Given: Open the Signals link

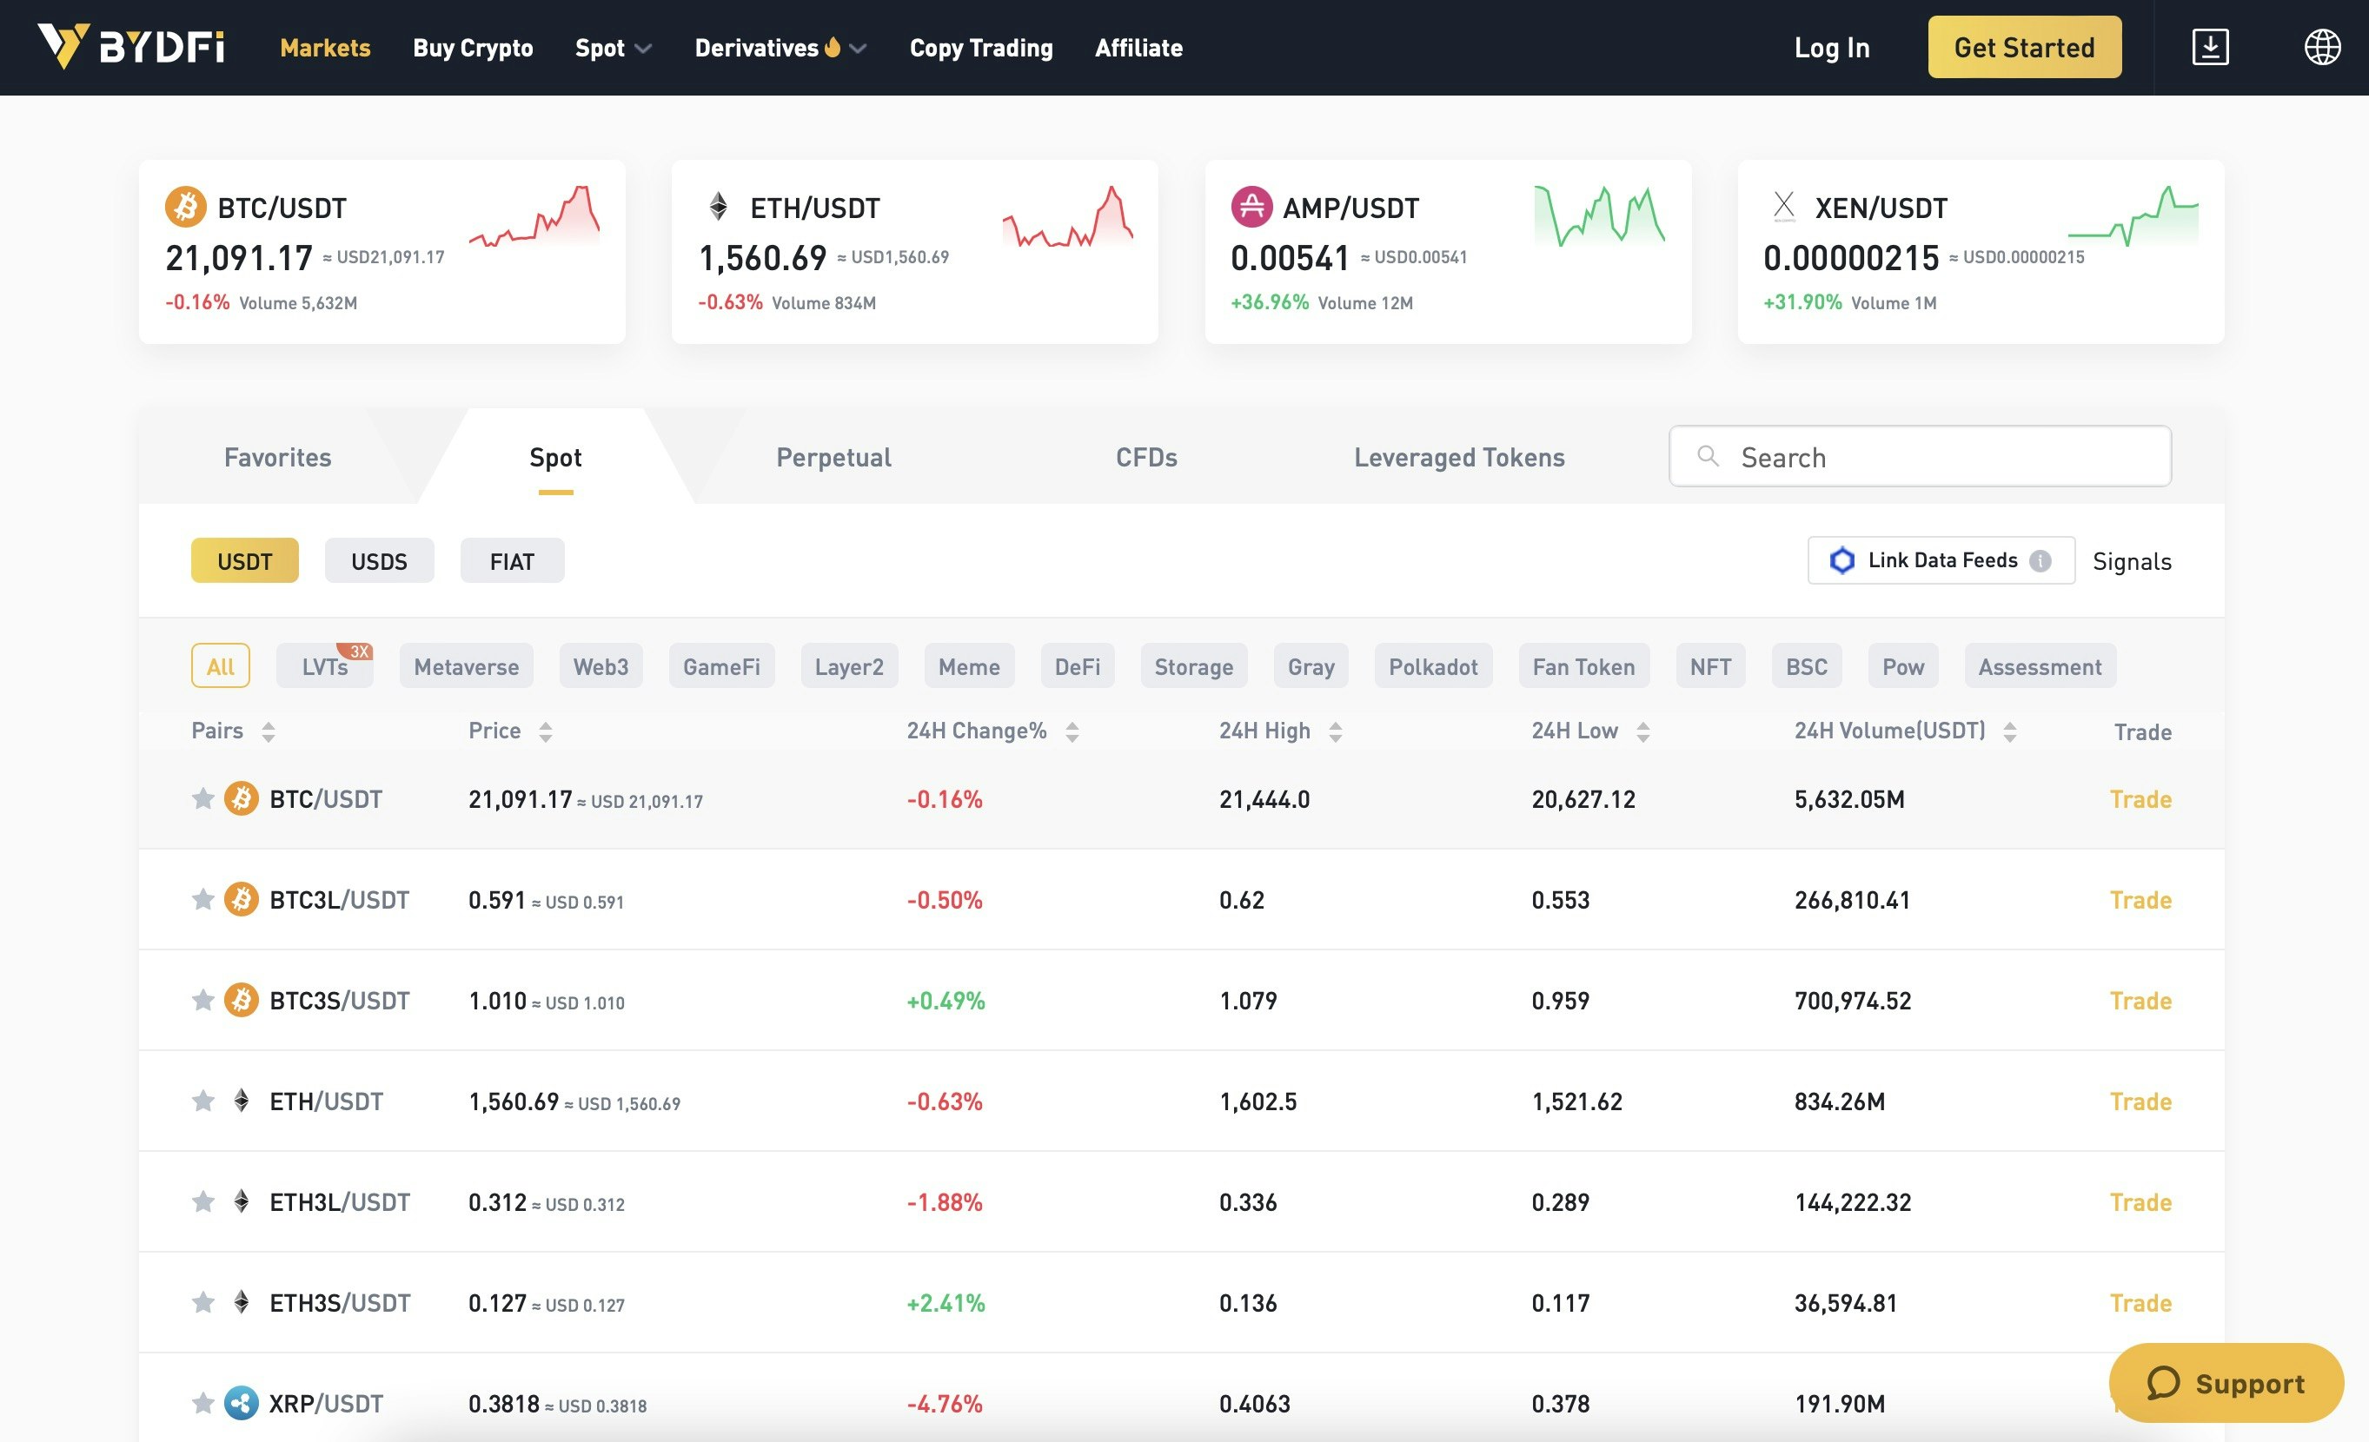Looking at the screenshot, I should [x=2132, y=560].
